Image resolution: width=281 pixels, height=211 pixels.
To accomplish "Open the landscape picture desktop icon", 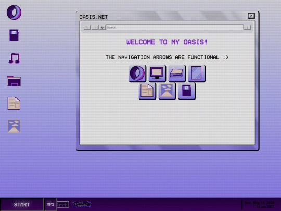I will [14, 126].
